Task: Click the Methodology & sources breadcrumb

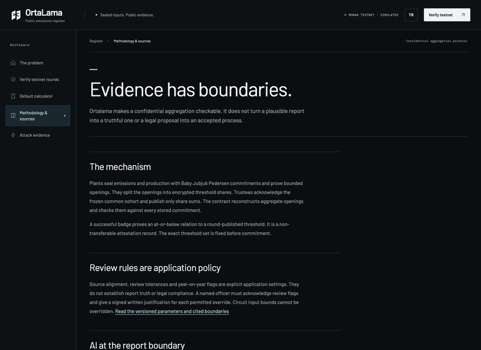Action: (x=132, y=41)
